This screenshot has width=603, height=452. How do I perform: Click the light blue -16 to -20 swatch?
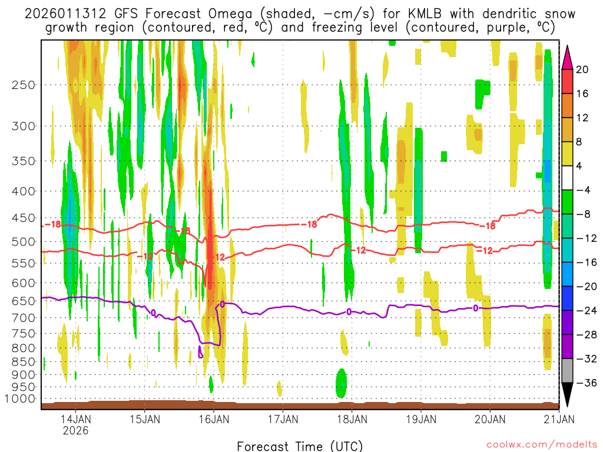(x=567, y=274)
